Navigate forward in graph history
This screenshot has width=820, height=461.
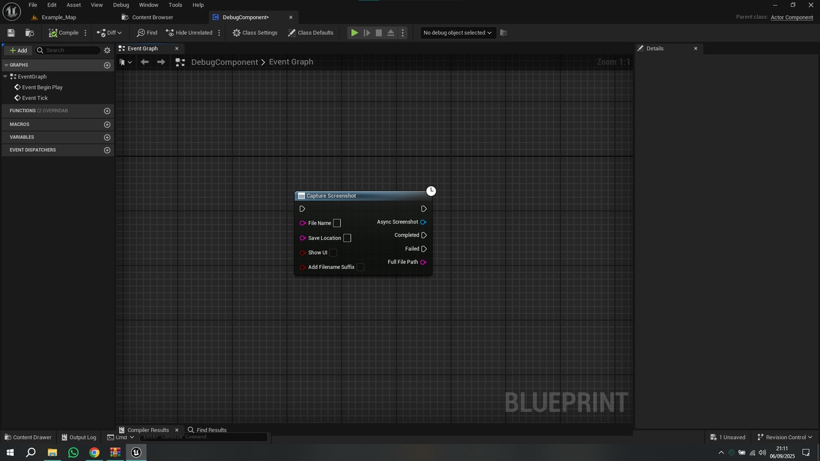[161, 62]
